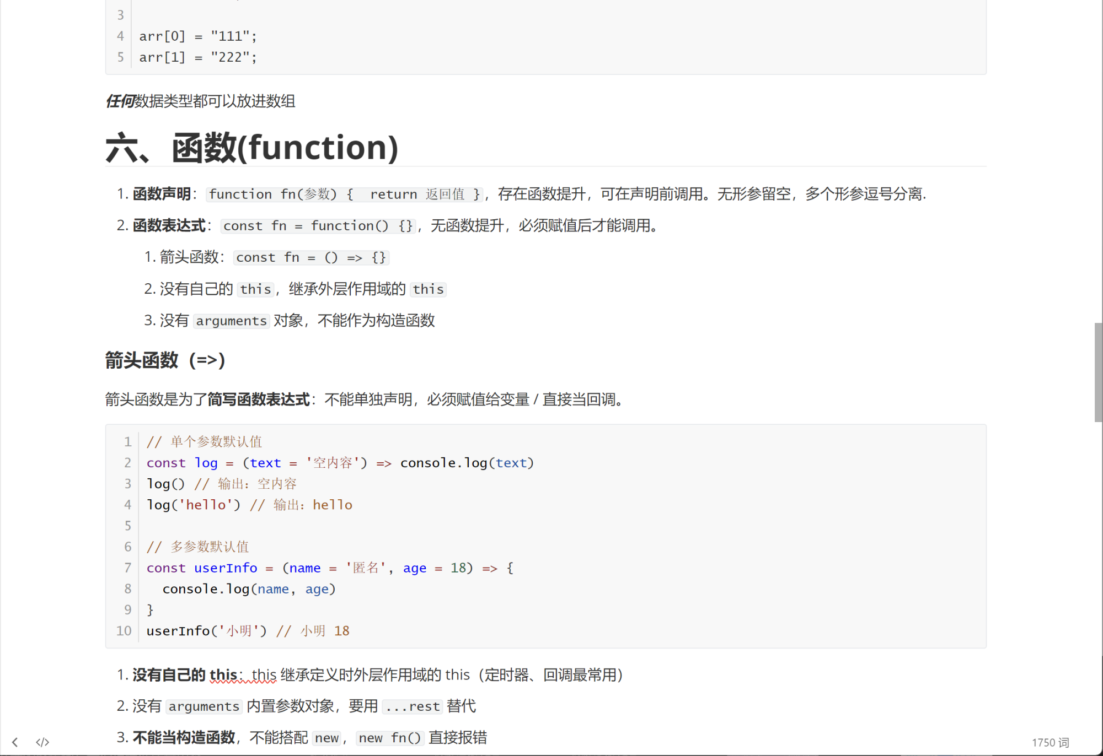Click the vertical scrollbar thumb
1103x756 pixels.
pos(1098,372)
